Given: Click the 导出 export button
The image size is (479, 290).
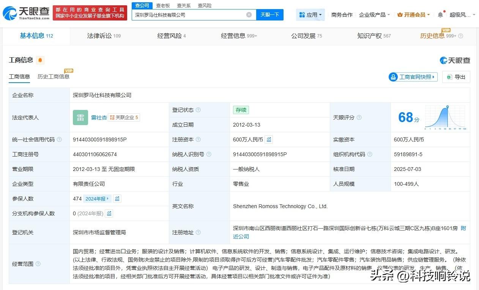Looking at the screenshot, I should (x=456, y=77).
